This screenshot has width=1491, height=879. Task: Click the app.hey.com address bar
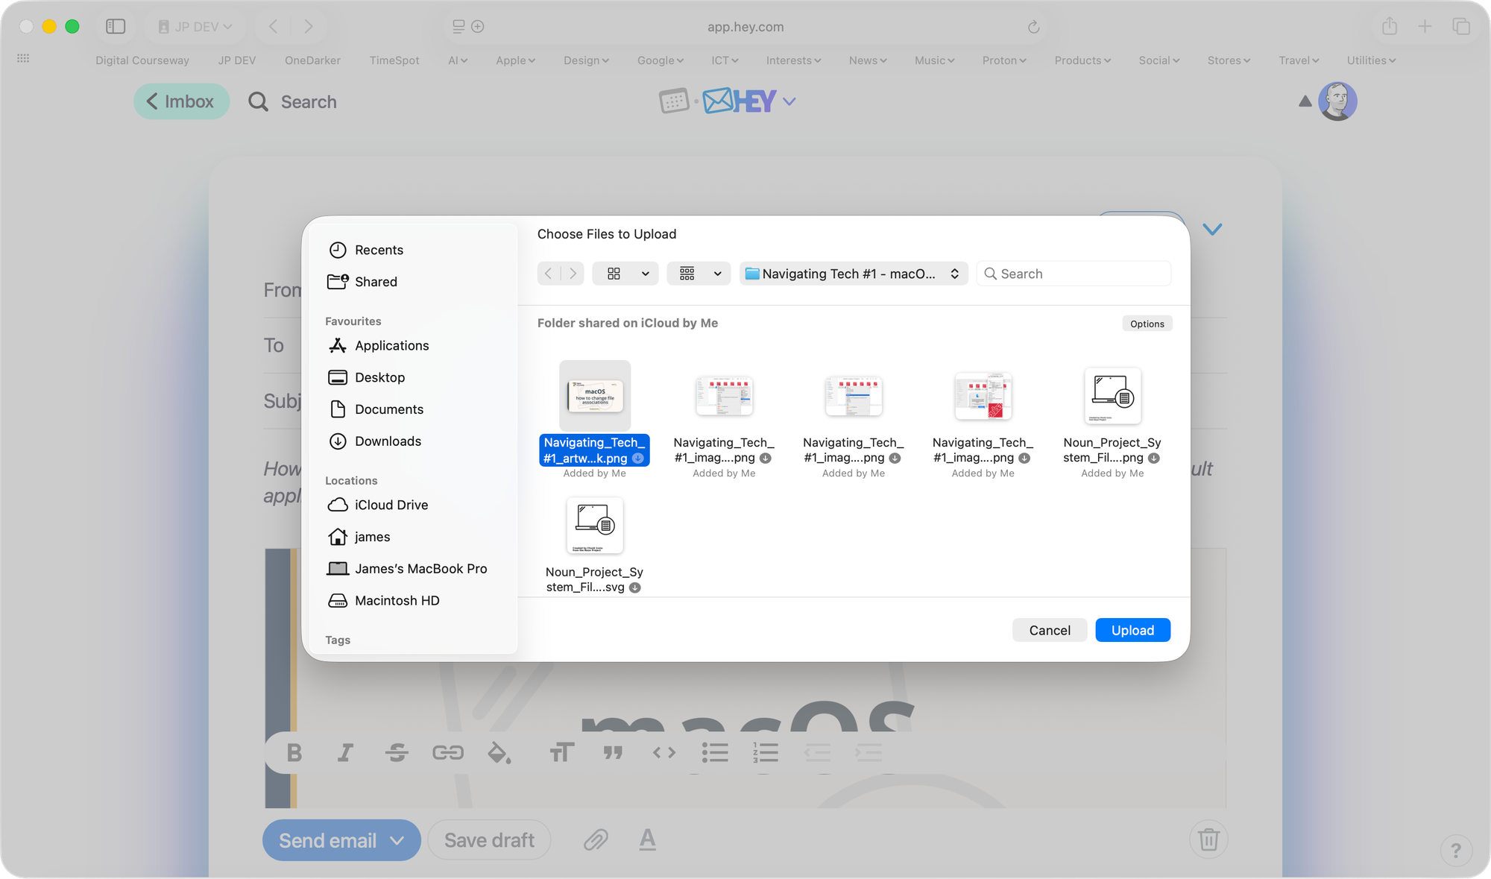pyautogui.click(x=745, y=27)
